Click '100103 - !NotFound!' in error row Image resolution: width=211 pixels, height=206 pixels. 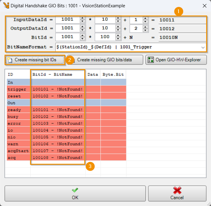coord(58,123)
